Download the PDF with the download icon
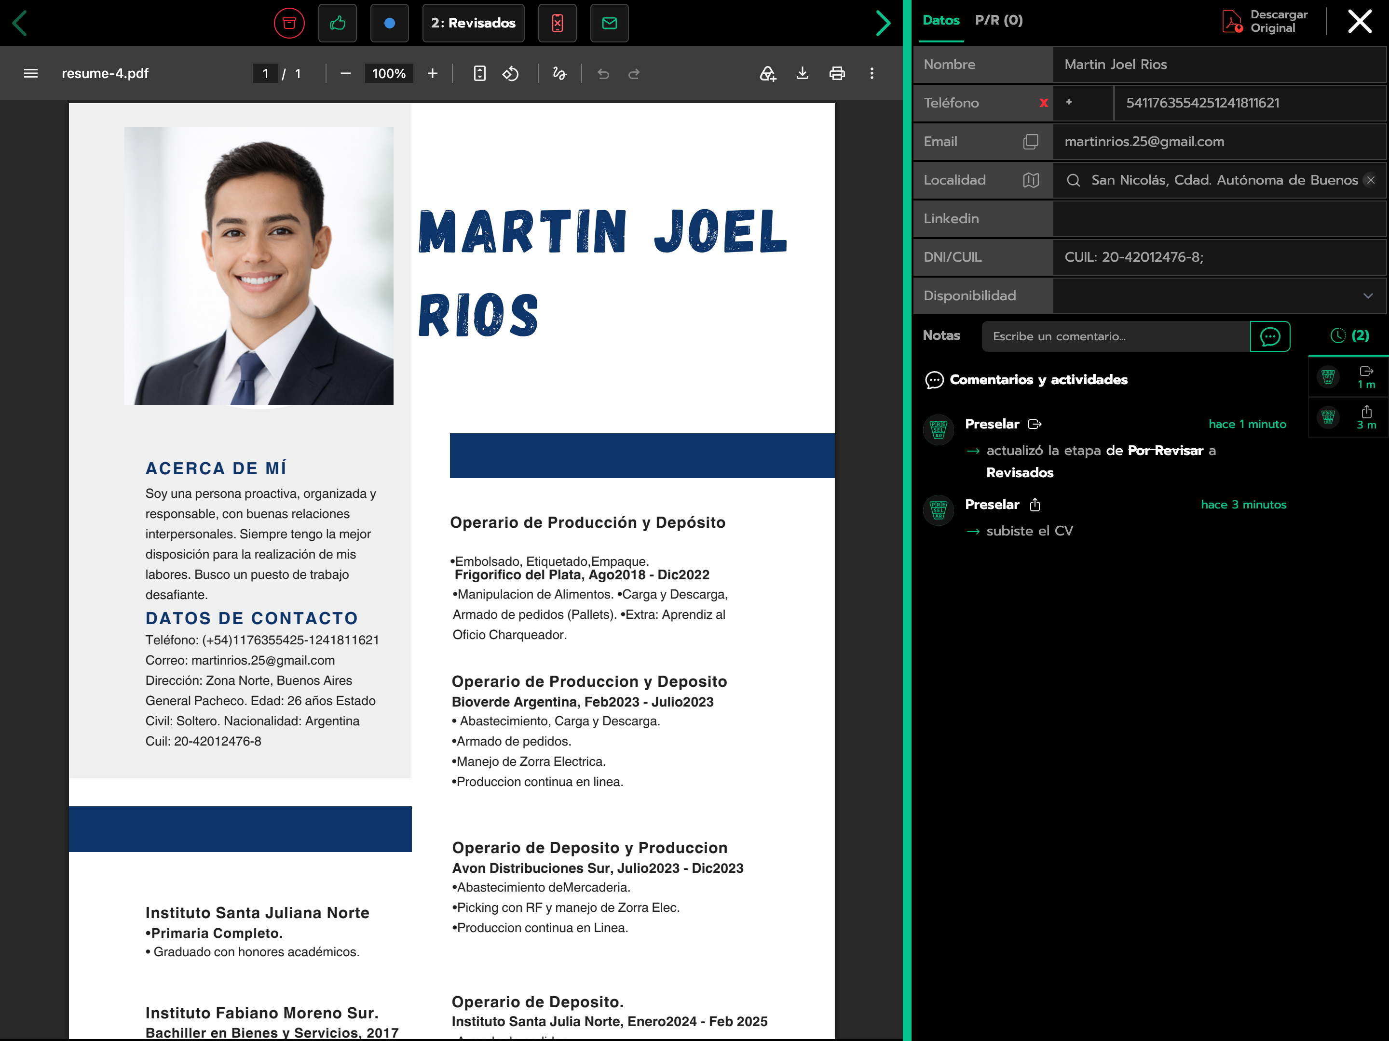Screen dimensions: 1389x1041 803,73
